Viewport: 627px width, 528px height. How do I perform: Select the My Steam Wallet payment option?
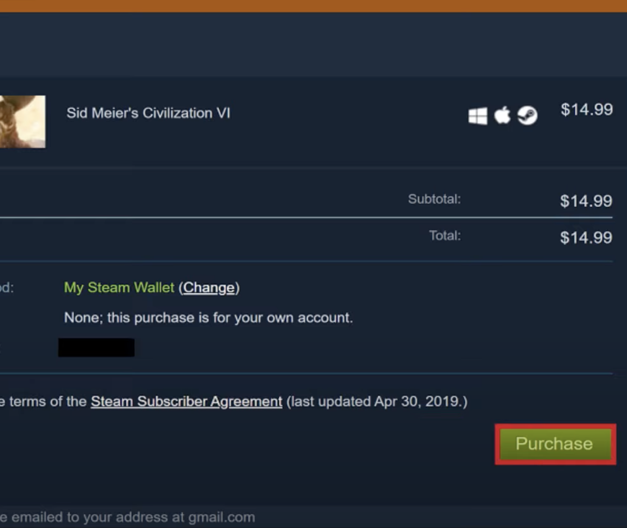[x=119, y=288]
